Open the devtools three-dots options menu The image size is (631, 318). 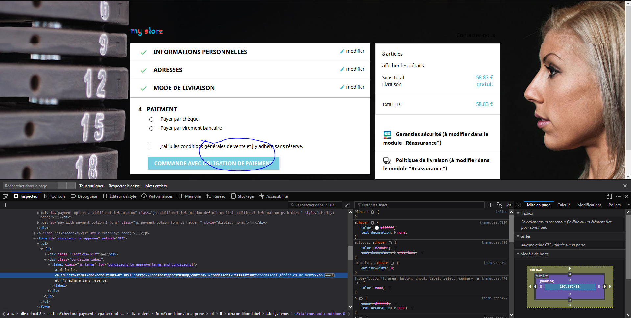click(618, 196)
